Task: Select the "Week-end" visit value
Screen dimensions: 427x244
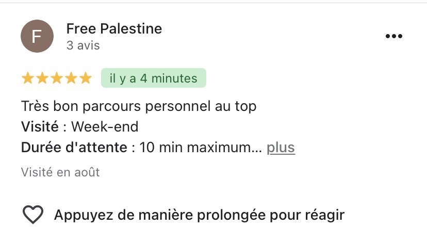Action: tap(105, 127)
